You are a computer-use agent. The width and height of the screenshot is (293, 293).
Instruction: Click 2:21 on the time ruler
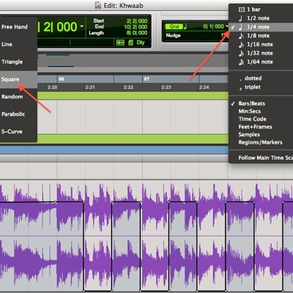(90, 87)
